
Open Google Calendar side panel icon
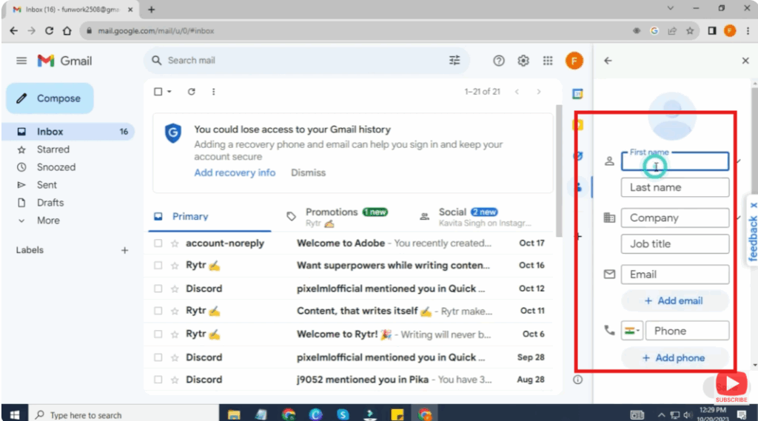577,94
